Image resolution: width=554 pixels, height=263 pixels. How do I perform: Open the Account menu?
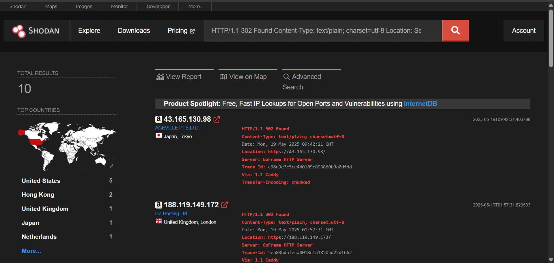coord(523,31)
